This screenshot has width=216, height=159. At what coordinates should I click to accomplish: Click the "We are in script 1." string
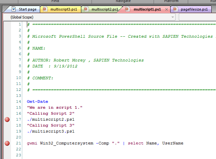(x=55, y=107)
